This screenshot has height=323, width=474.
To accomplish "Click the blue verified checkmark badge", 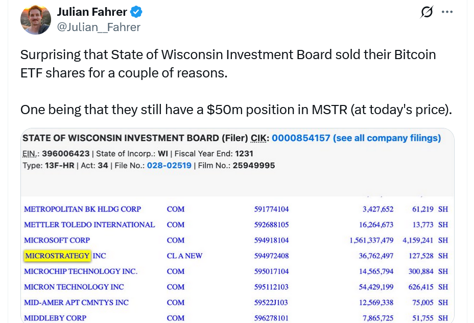I will pyautogui.click(x=136, y=12).
